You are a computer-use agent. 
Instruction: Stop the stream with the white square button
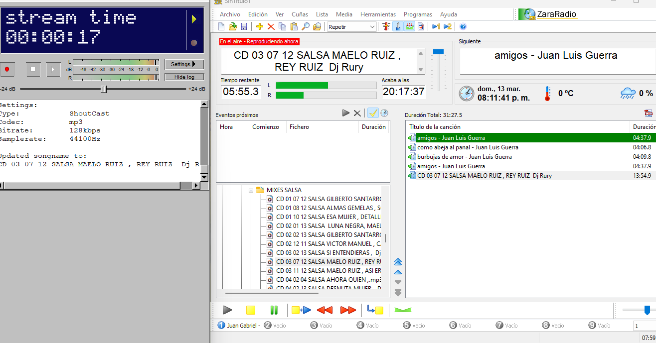point(33,70)
